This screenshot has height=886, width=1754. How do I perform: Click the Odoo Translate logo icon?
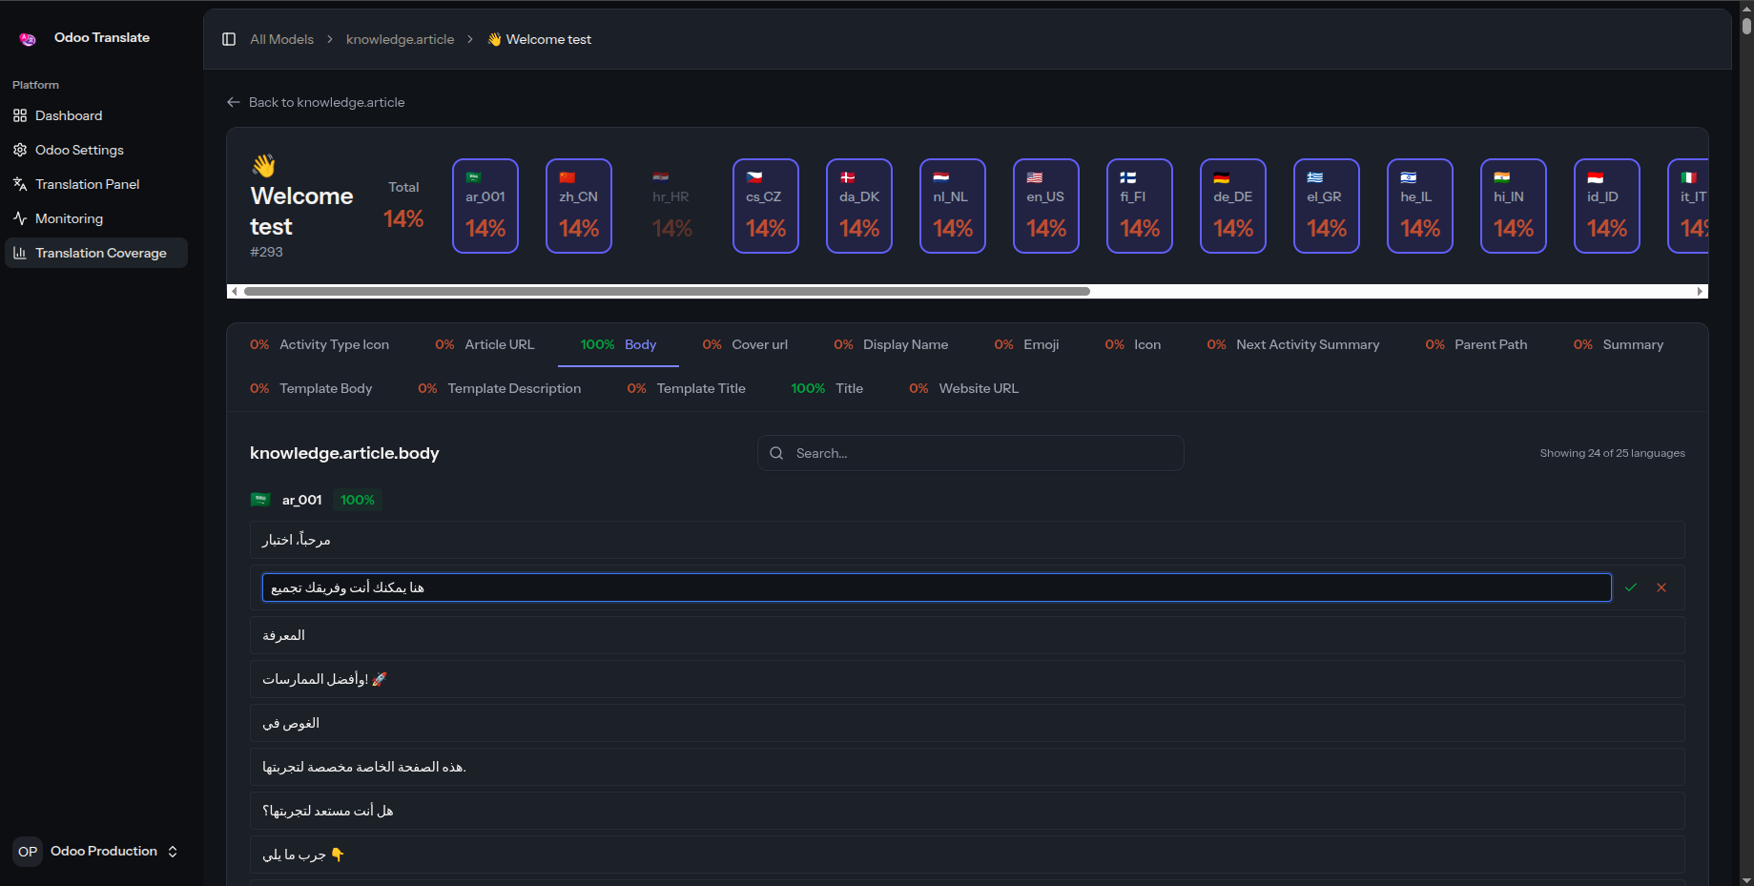click(x=28, y=38)
